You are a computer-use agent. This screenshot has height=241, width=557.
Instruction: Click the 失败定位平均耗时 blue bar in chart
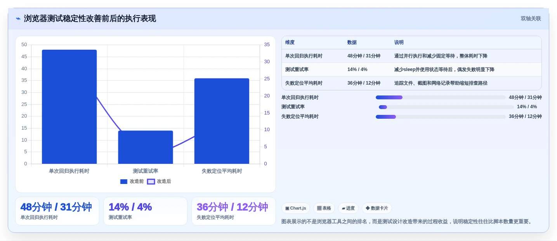click(222, 121)
